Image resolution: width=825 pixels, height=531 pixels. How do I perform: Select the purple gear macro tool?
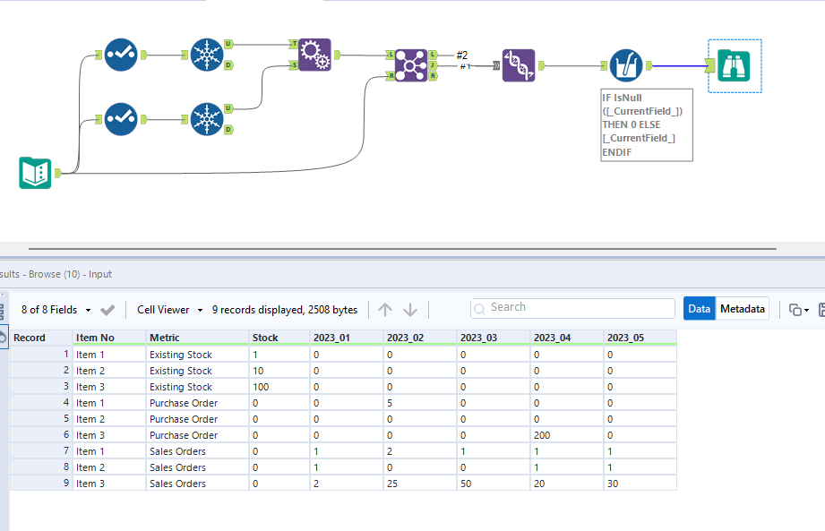tap(316, 54)
